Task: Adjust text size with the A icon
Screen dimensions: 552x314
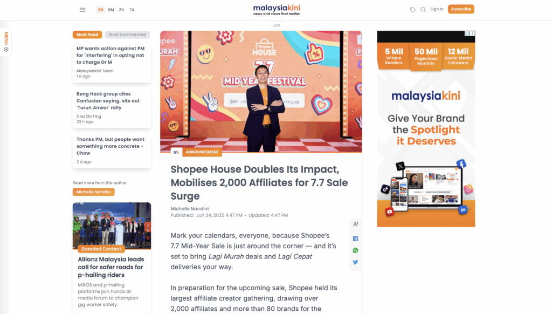Action: [356, 224]
